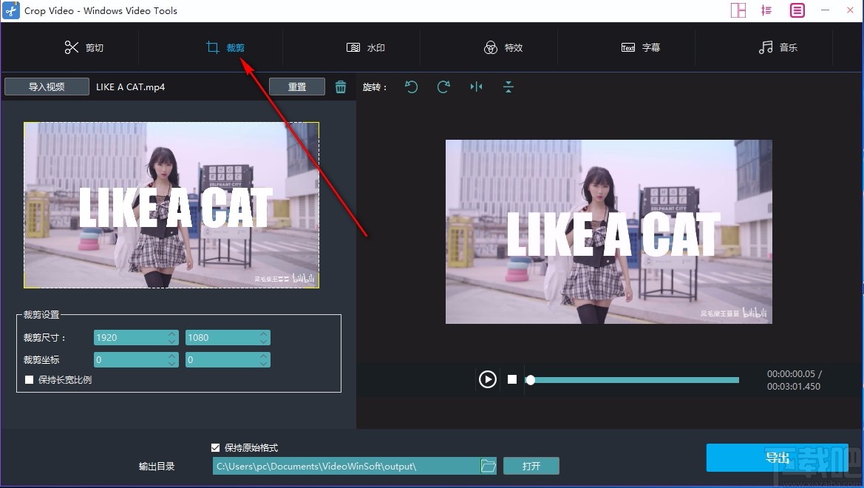Image resolution: width=864 pixels, height=488 pixels.
Task: Delete the video using trash icon
Action: [x=341, y=86]
